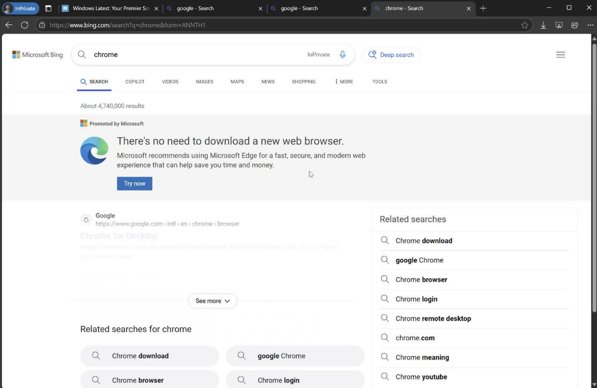Viewport: 597px width, 388px height.
Task: Click the Microsoft Bing logo
Action: tap(37, 55)
